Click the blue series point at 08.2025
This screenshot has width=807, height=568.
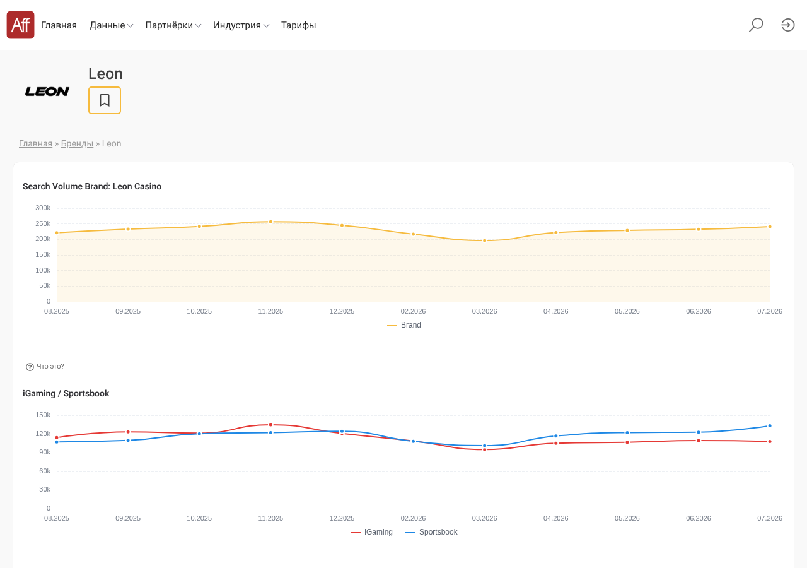click(57, 442)
